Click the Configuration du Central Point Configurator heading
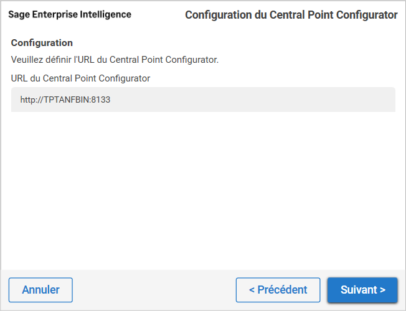This screenshot has width=406, height=311. (x=291, y=15)
